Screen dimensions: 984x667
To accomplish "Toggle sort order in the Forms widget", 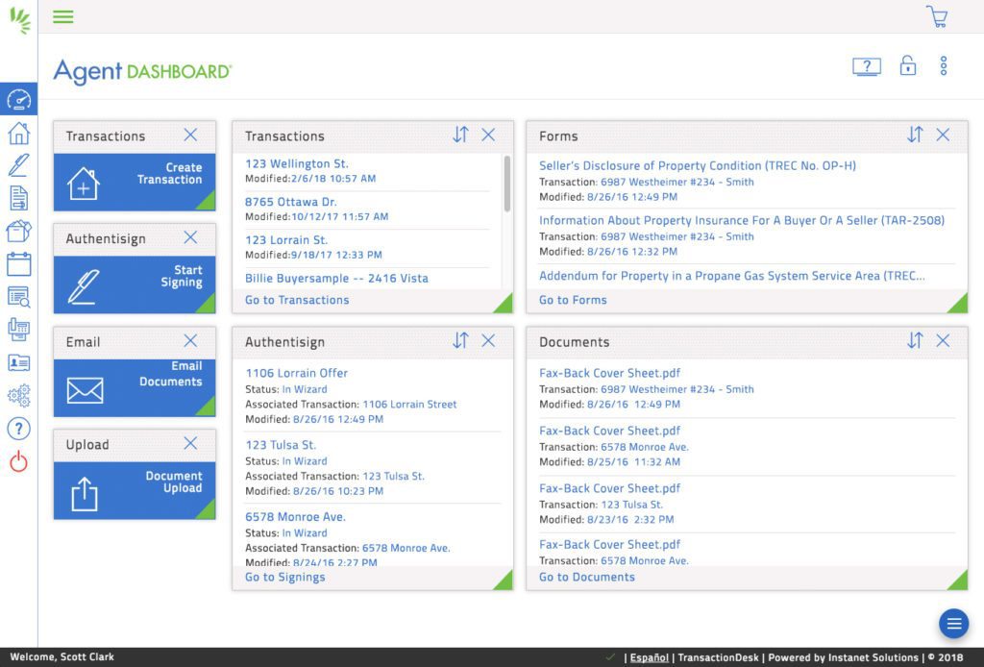I will [914, 136].
